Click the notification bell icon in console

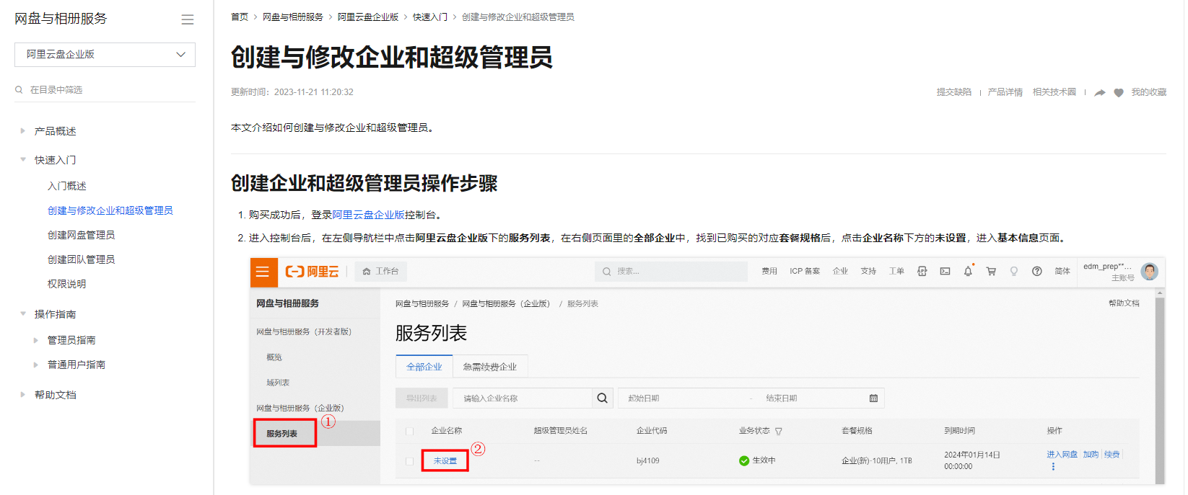pyautogui.click(x=968, y=272)
